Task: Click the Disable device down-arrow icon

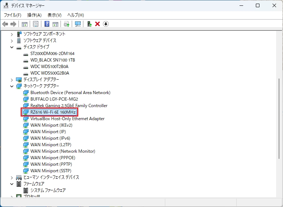Action: pos(106,24)
